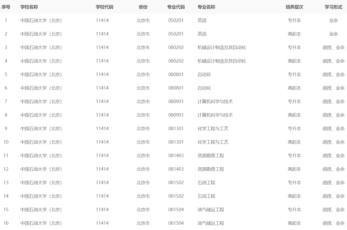
Task: Click 专升本 in row 11
Action: point(294,156)
